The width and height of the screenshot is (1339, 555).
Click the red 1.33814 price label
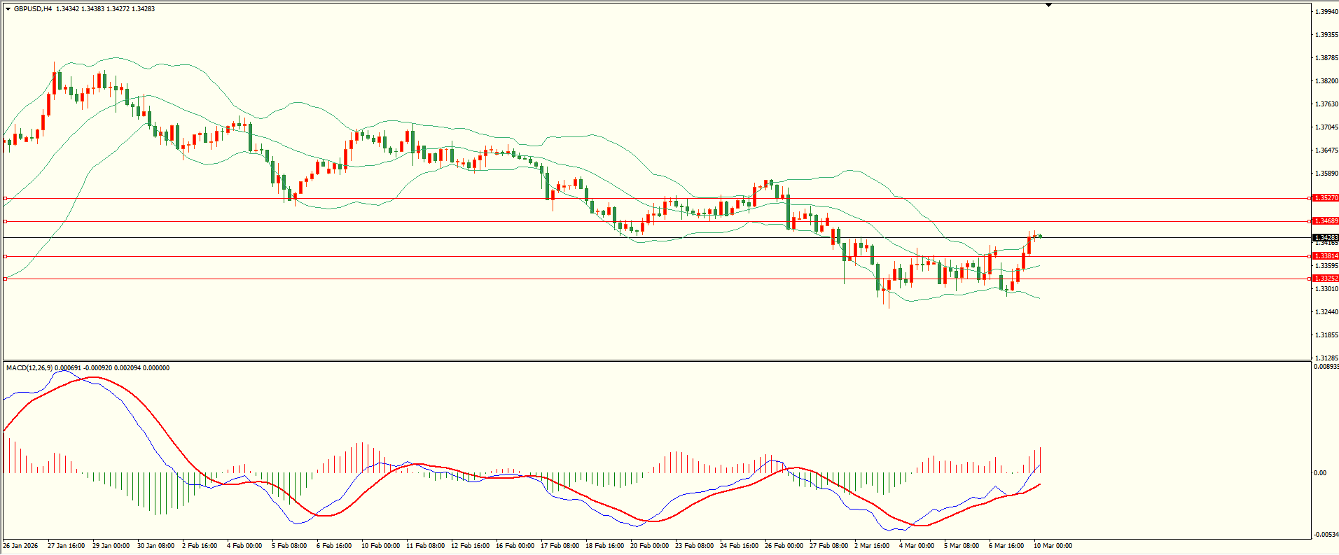coord(1325,256)
